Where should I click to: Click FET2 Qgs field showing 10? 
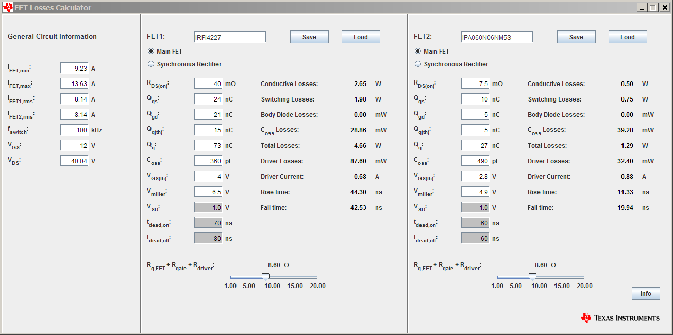(475, 99)
